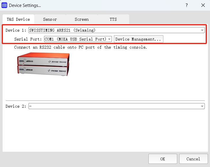This screenshot has height=167, width=210.
Task: Go to the TTS tab
Action: (x=113, y=19)
